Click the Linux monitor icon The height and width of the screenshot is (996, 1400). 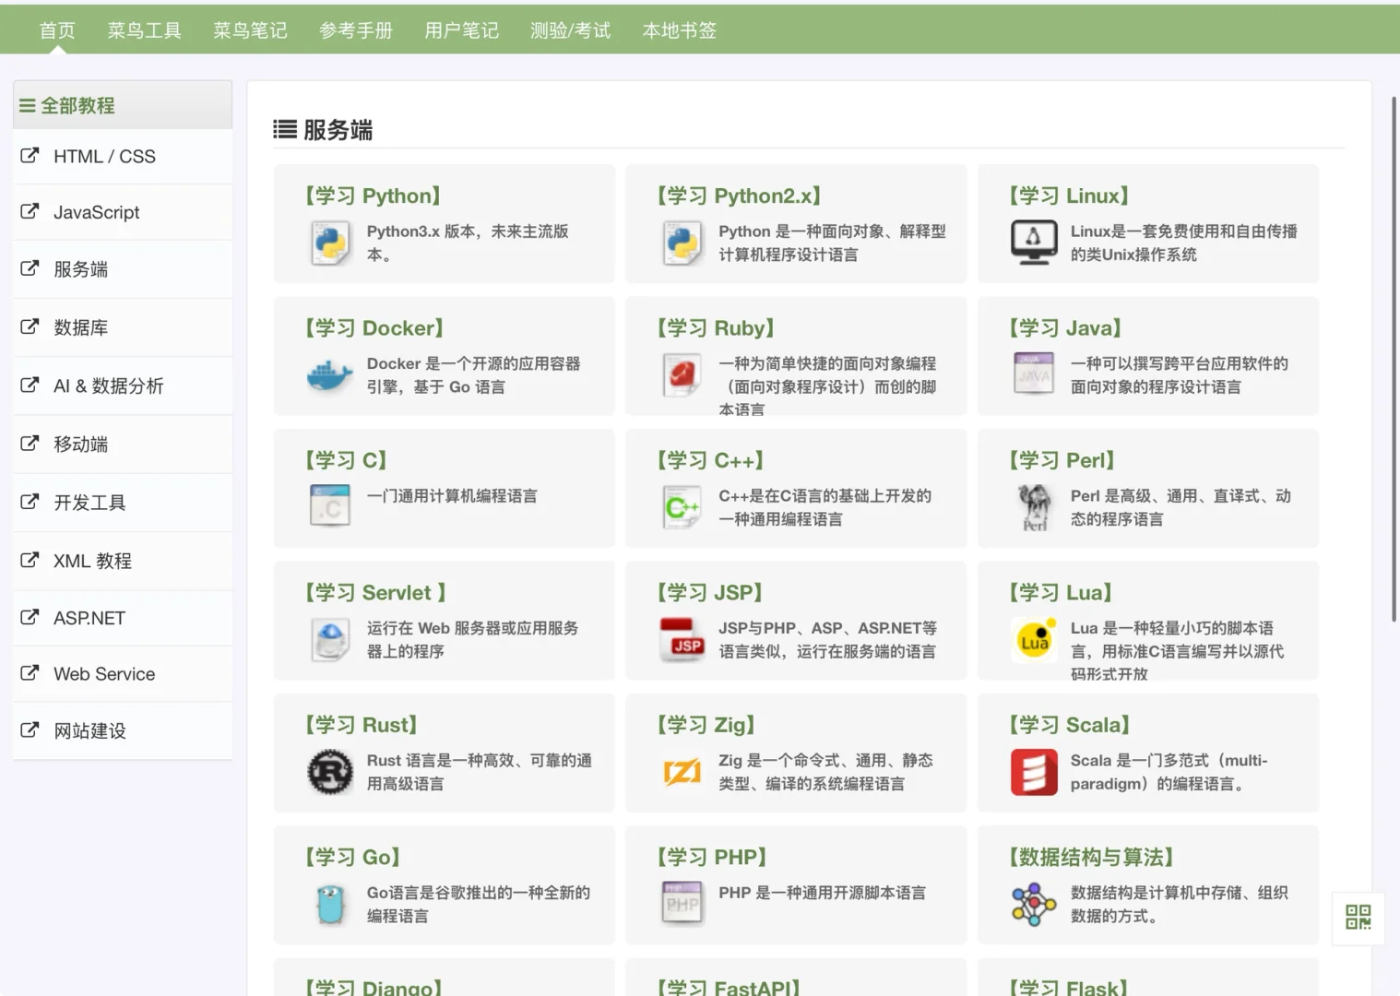point(1033,243)
